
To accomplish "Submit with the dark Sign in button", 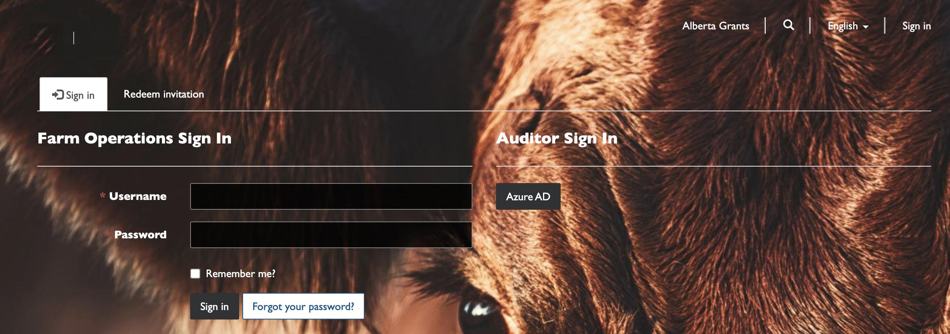I will (214, 306).
